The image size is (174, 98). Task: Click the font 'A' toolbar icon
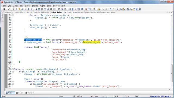point(16,9)
